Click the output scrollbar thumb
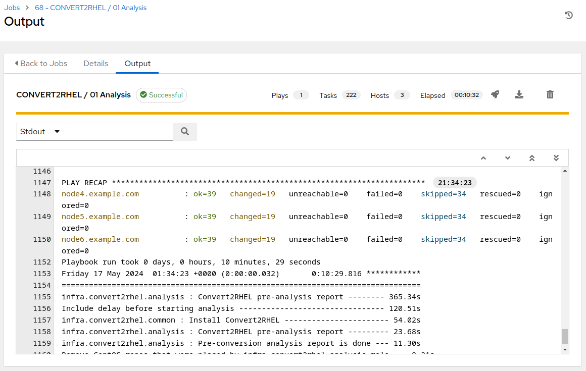586x371 pixels. coord(565,336)
